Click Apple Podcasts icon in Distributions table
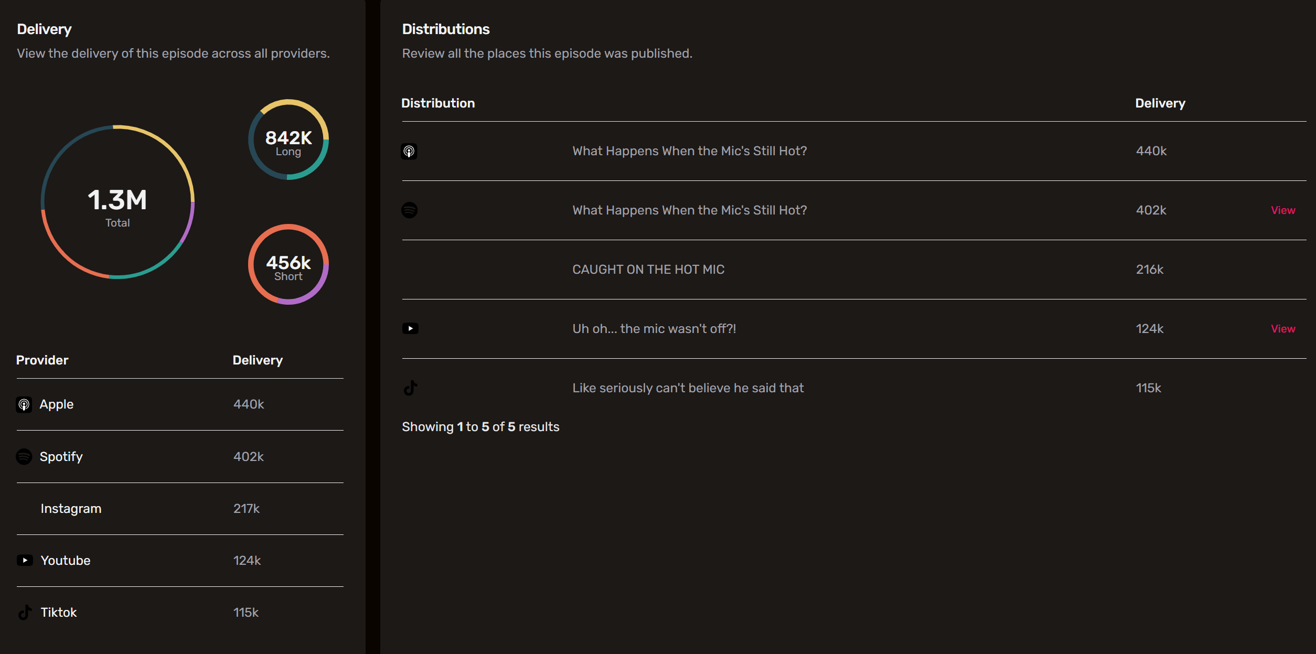Screen dimensions: 1316x654 (x=409, y=151)
